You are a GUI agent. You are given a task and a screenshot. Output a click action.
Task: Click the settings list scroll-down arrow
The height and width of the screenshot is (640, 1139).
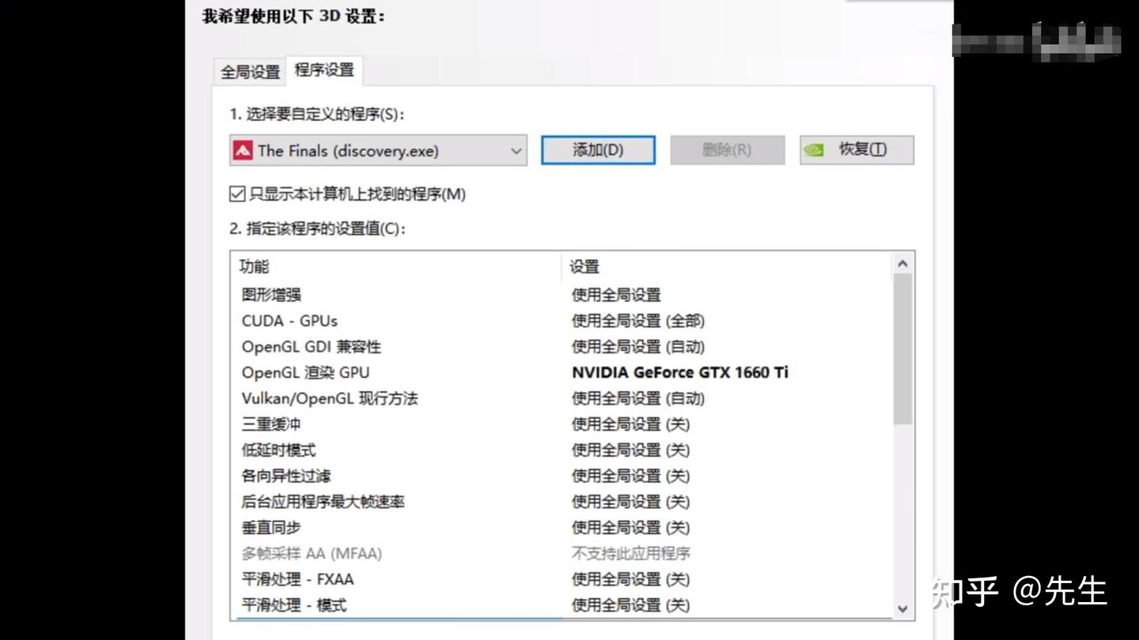click(x=902, y=608)
